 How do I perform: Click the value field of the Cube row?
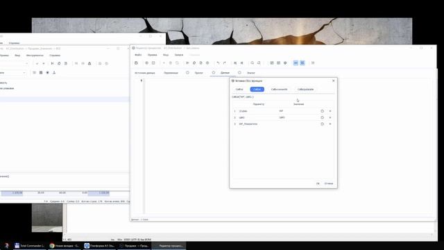click(x=298, y=111)
